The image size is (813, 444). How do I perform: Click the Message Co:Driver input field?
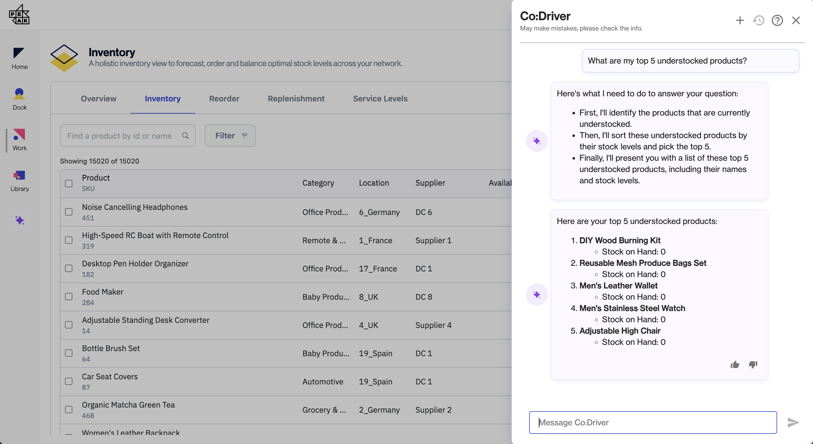[653, 422]
